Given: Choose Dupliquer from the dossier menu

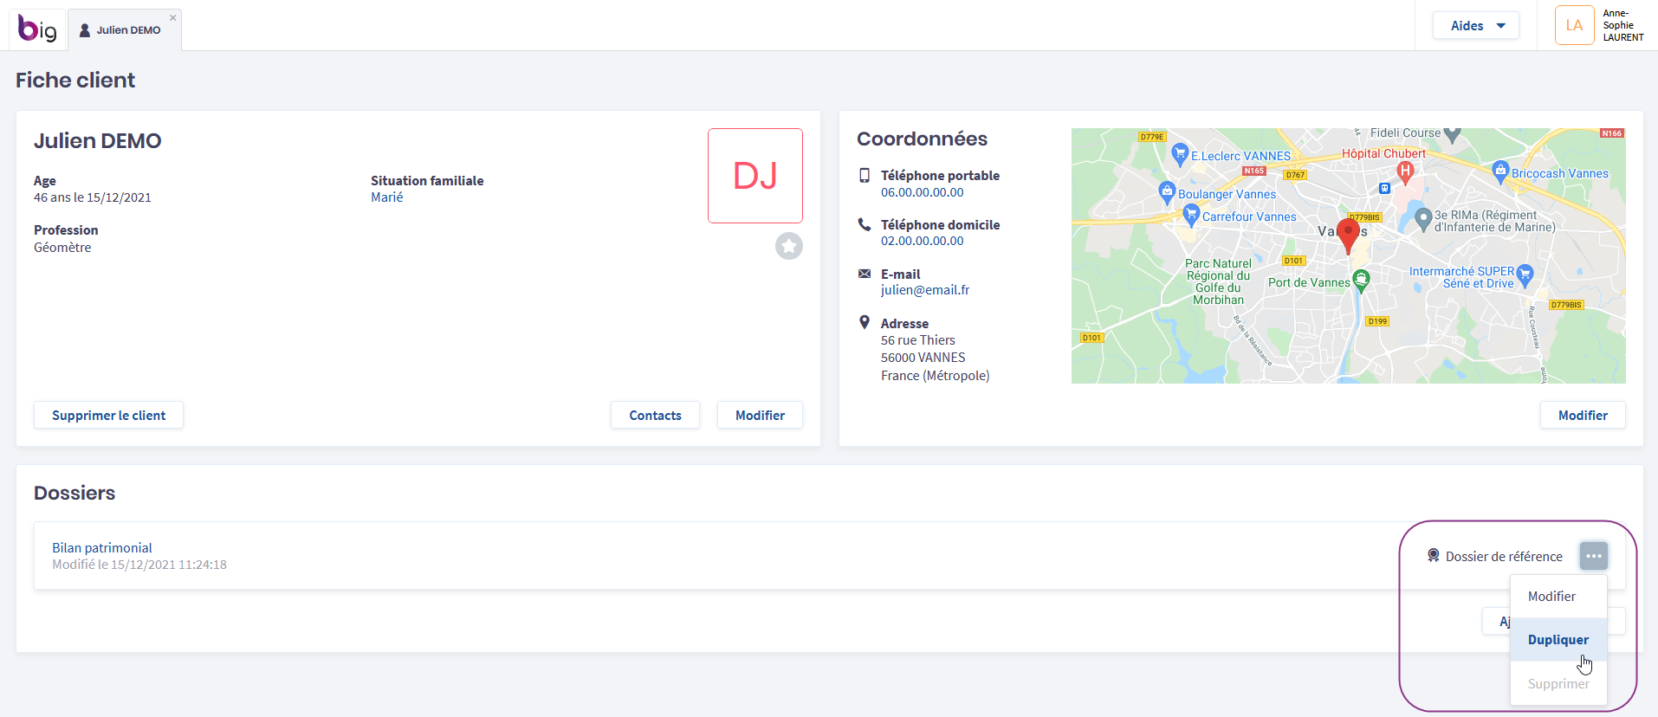Looking at the screenshot, I should 1558,640.
